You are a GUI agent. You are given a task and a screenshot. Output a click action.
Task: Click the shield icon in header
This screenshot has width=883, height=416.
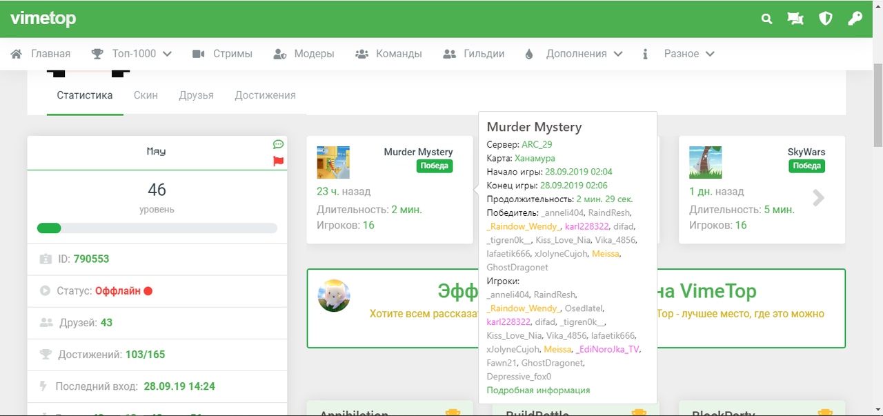(x=825, y=19)
